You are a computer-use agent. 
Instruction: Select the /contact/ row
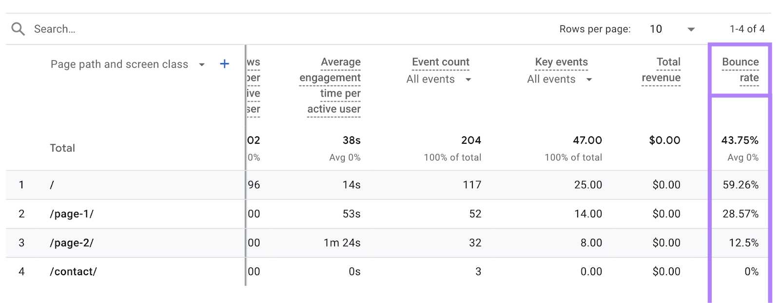point(73,271)
